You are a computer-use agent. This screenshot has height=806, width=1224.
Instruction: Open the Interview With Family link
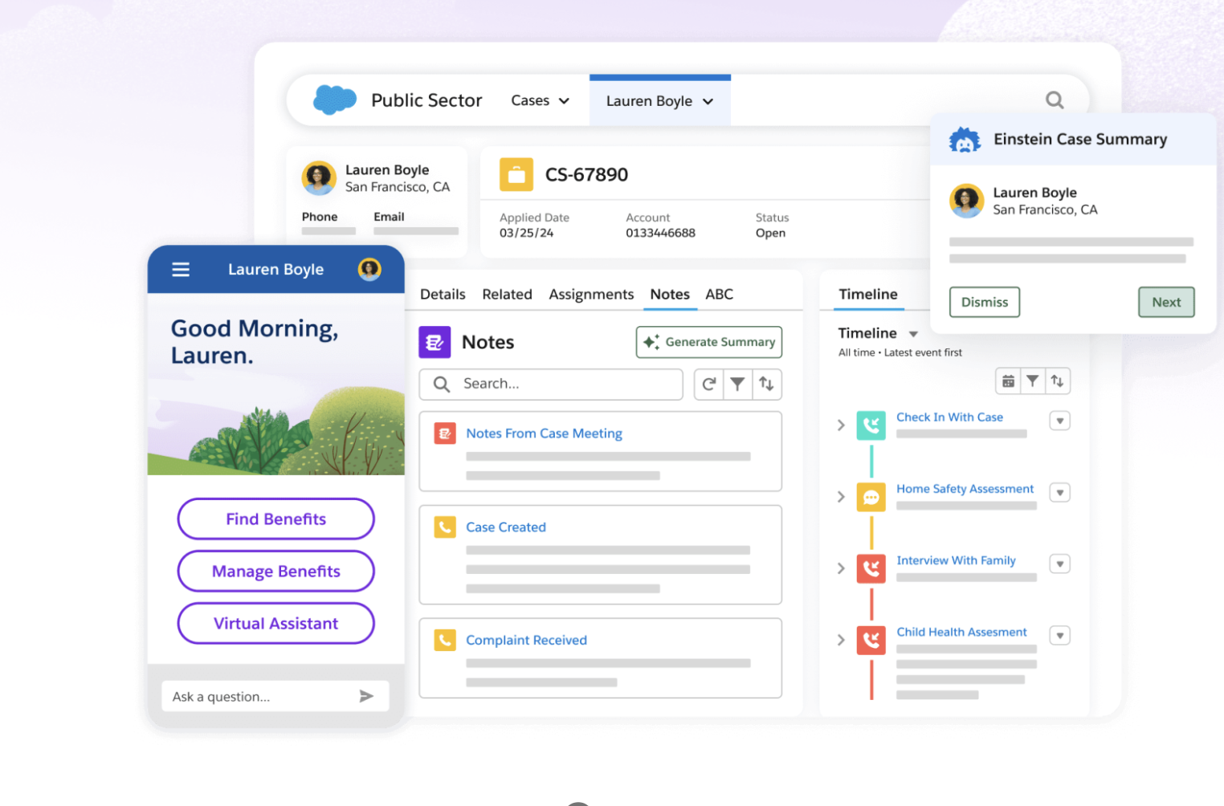click(x=956, y=560)
